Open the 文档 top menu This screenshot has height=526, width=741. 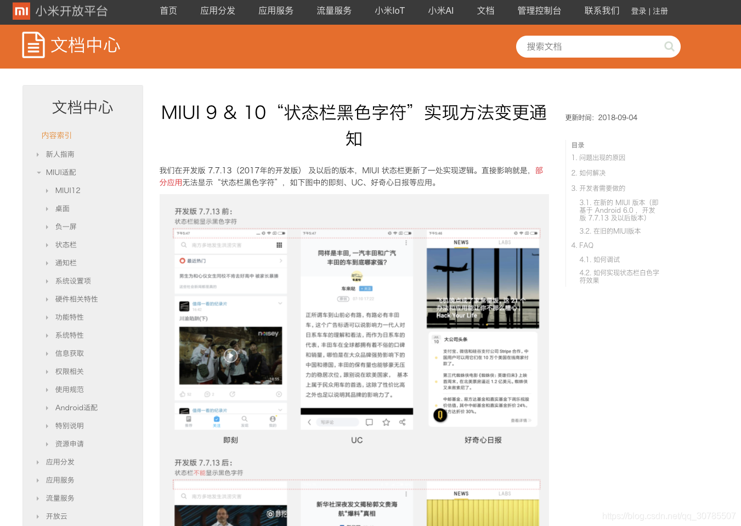[486, 11]
